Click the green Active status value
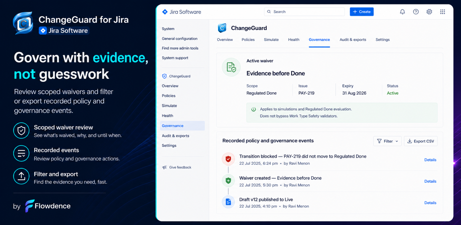The width and height of the screenshot is (461, 225). tap(393, 93)
